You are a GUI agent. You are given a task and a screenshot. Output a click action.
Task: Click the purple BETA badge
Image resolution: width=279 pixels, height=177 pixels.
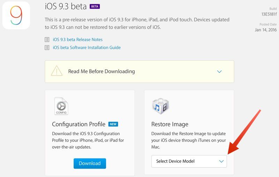pos(95,6)
